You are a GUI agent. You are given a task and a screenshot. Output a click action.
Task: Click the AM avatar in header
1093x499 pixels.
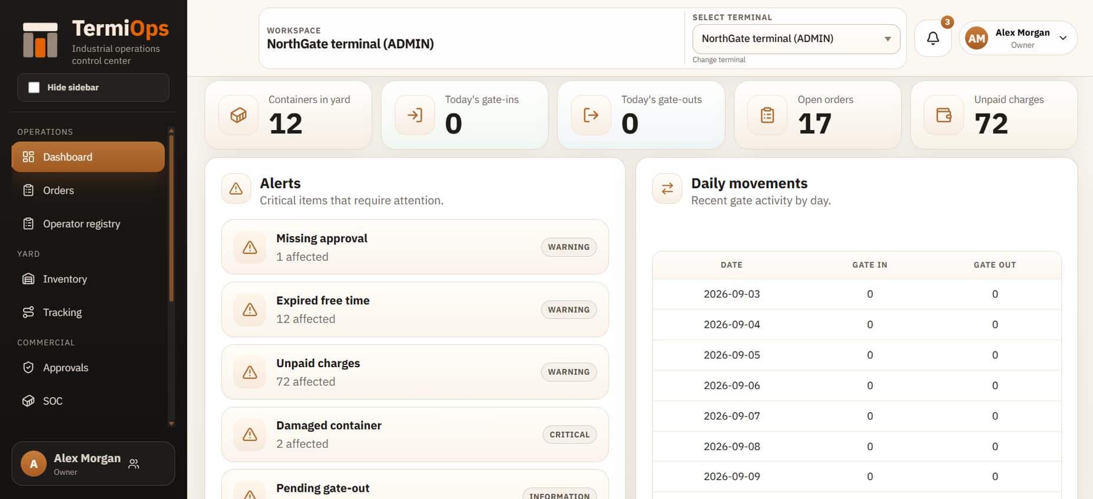[x=976, y=38]
